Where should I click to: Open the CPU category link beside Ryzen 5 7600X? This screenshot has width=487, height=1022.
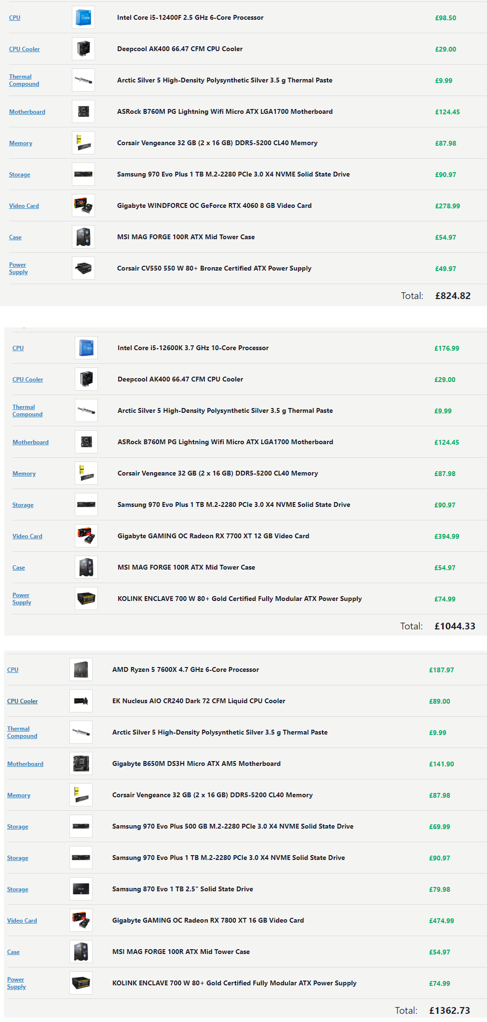(x=13, y=670)
